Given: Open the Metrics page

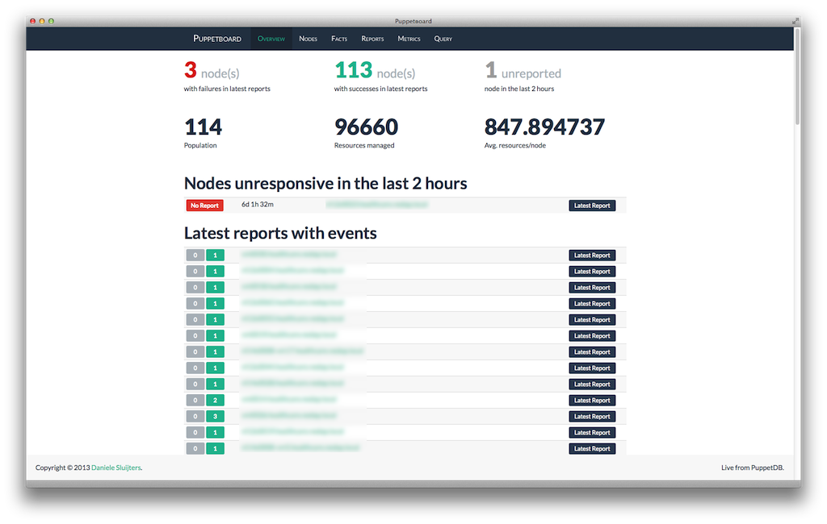Looking at the screenshot, I should 409,39.
